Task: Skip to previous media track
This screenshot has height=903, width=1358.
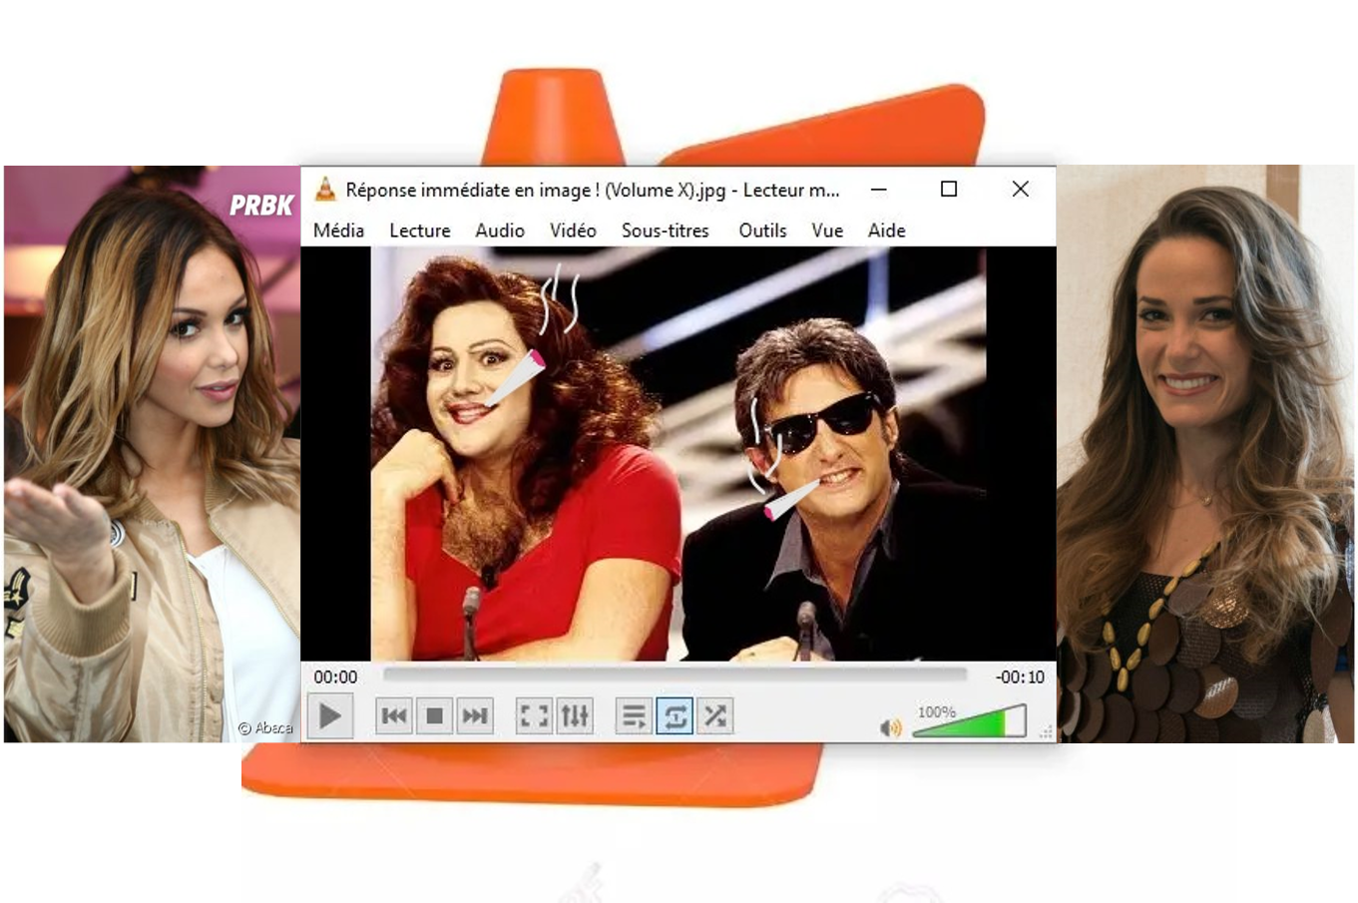Action: pos(394,716)
